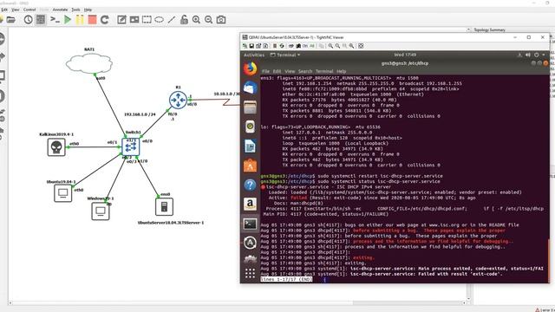Select the insert picture tool
This screenshot has width=555, height=312.
click(x=134, y=19)
